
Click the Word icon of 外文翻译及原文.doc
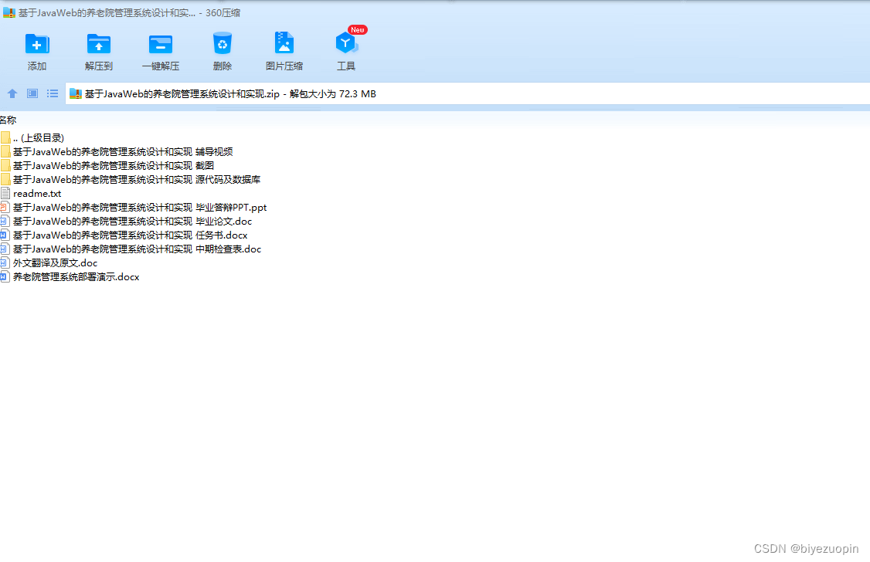pos(5,262)
